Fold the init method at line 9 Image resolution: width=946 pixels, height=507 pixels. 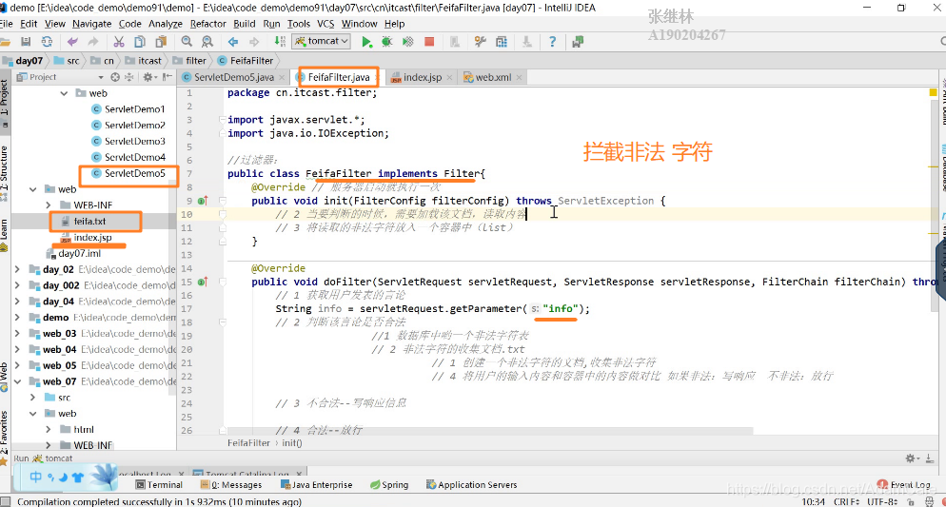click(x=223, y=201)
